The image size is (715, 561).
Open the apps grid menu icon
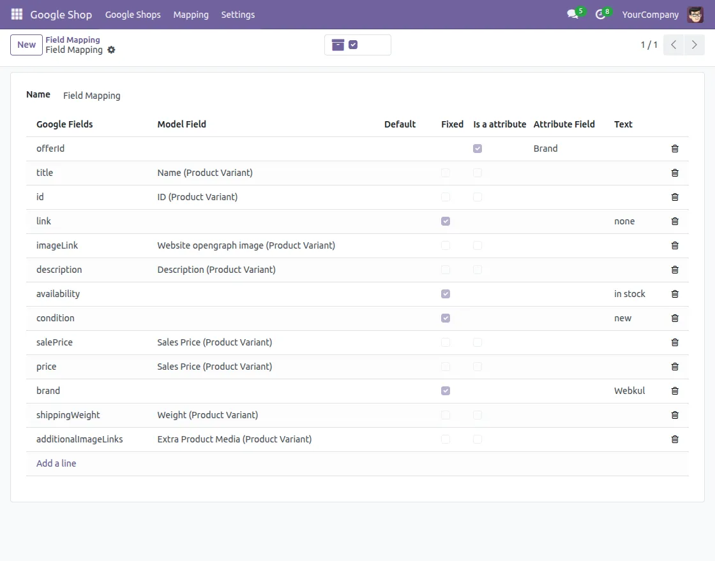pyautogui.click(x=17, y=14)
